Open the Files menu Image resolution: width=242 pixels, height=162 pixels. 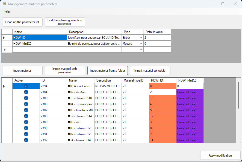[7, 11]
